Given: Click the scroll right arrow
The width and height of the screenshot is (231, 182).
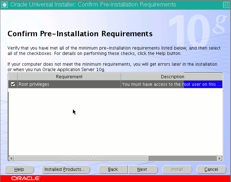Looking at the screenshot, I should point(220,158).
